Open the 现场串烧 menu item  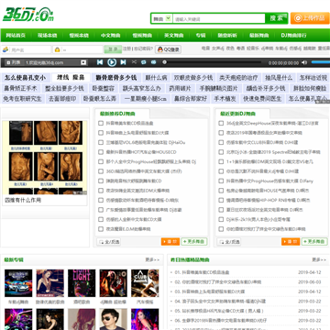click(47, 36)
